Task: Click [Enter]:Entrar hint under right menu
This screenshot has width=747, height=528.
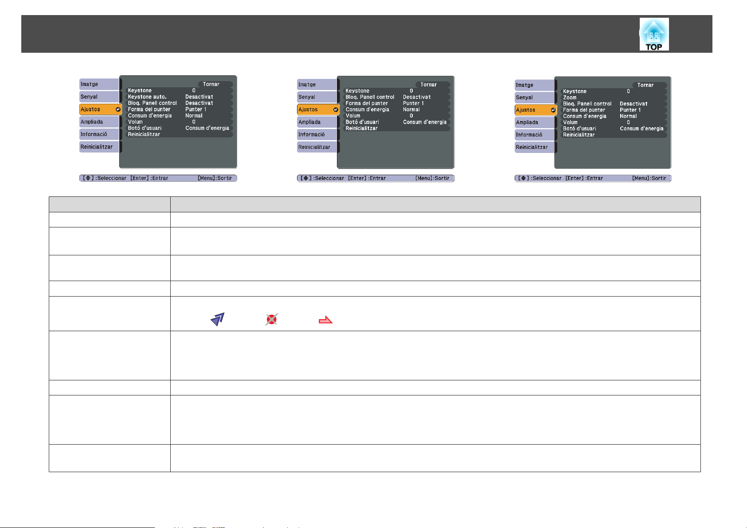Action: click(x=584, y=178)
